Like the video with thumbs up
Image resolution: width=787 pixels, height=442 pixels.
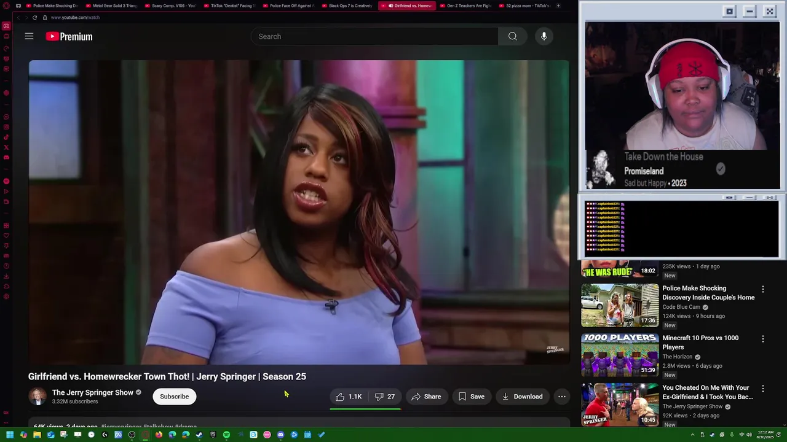click(x=349, y=397)
